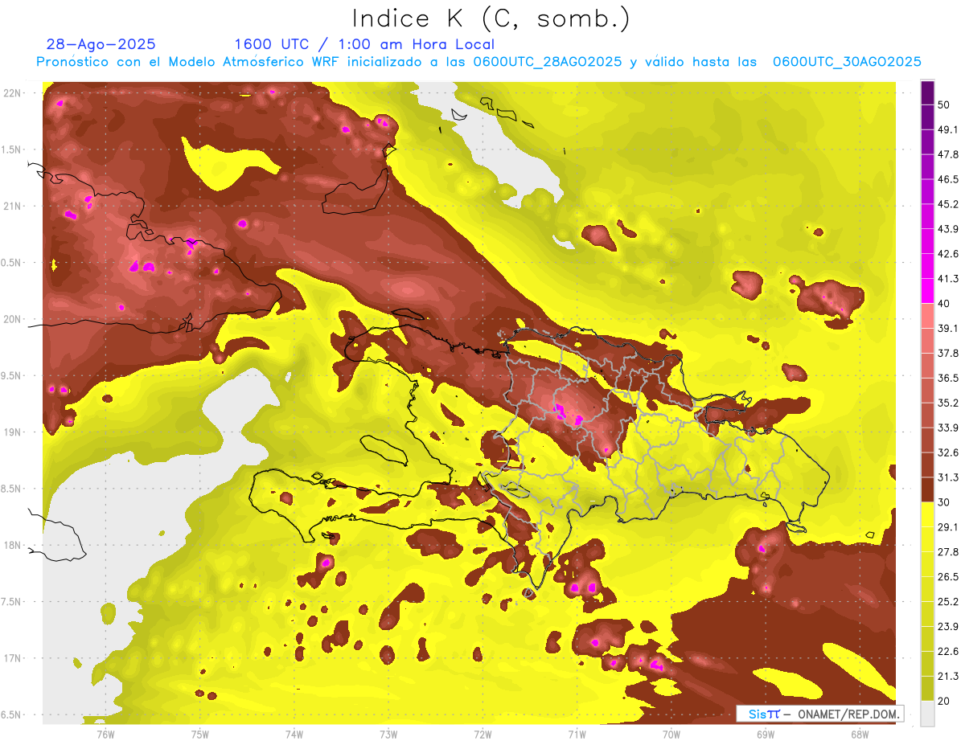Click the '19N' latitude label
Viewport: 965px width, 745px height.
(x=12, y=432)
